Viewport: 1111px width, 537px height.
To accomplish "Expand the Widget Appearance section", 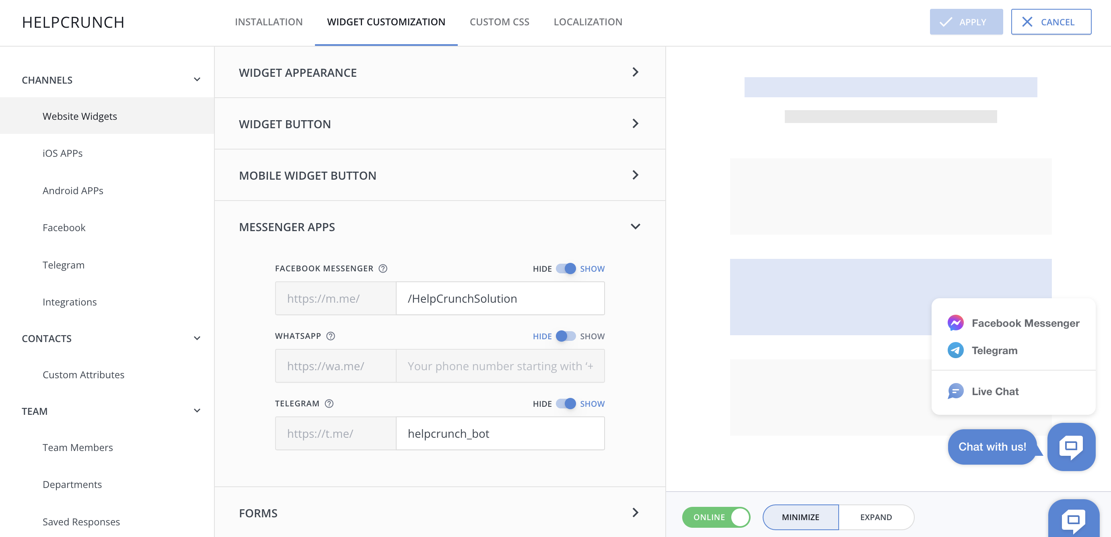I will click(440, 72).
